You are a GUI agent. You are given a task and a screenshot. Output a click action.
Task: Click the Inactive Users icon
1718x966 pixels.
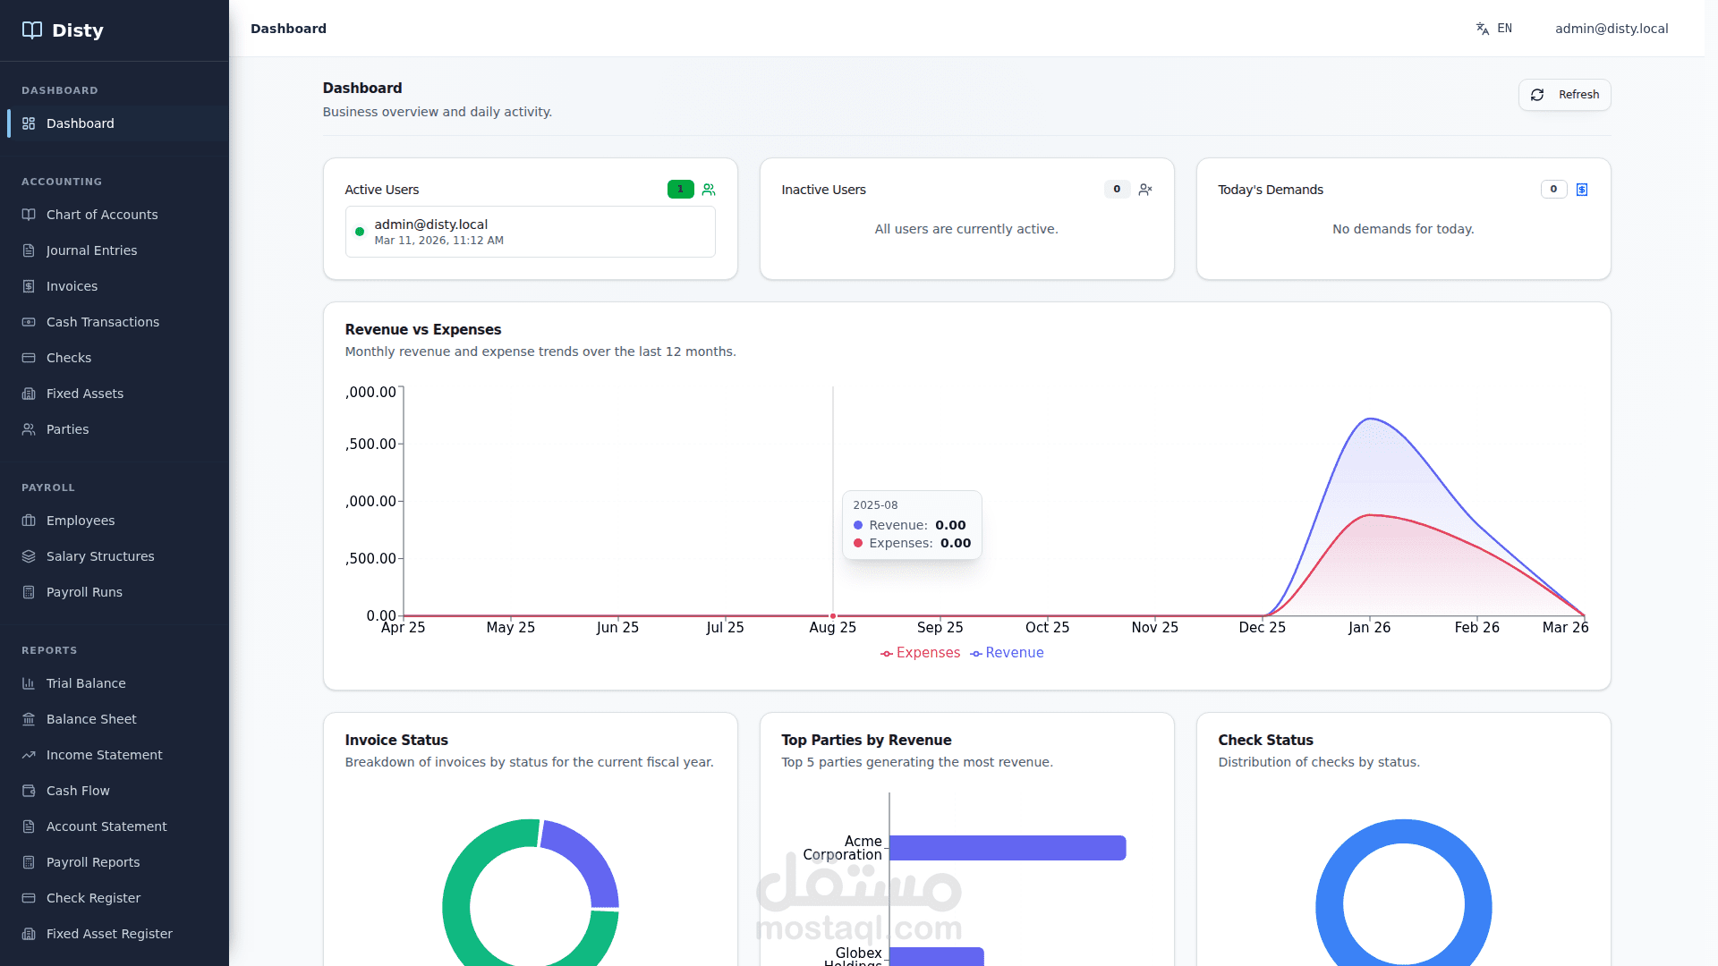[x=1145, y=190]
